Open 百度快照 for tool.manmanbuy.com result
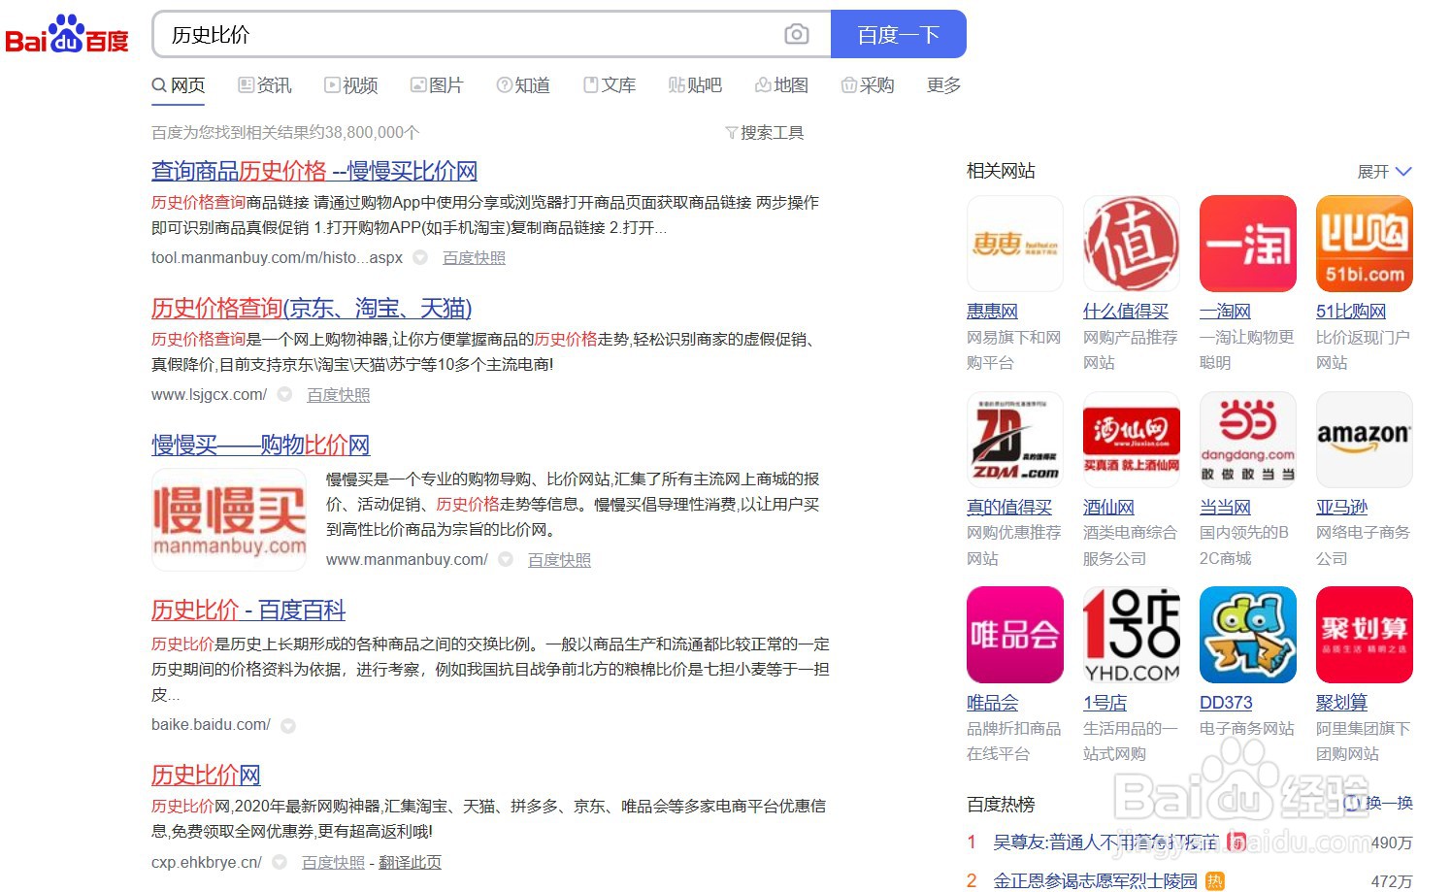Viewport: 1451px width, 892px height. point(474,257)
